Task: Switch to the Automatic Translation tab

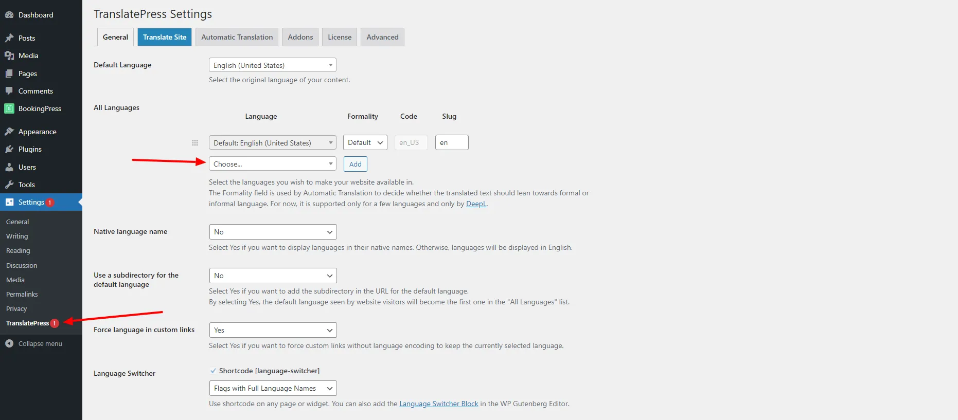Action: coord(237,37)
